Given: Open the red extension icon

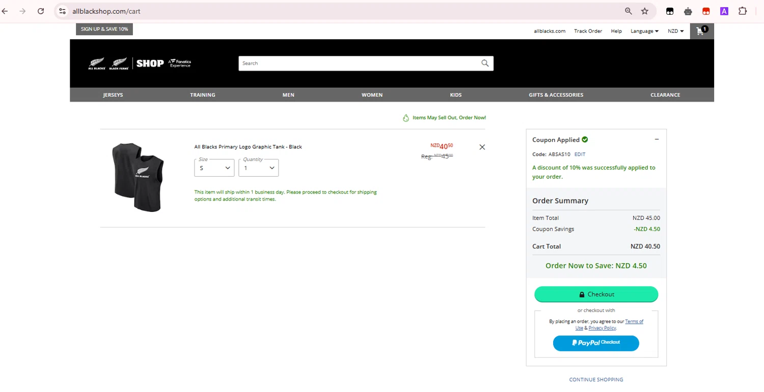Looking at the screenshot, I should coord(706,11).
